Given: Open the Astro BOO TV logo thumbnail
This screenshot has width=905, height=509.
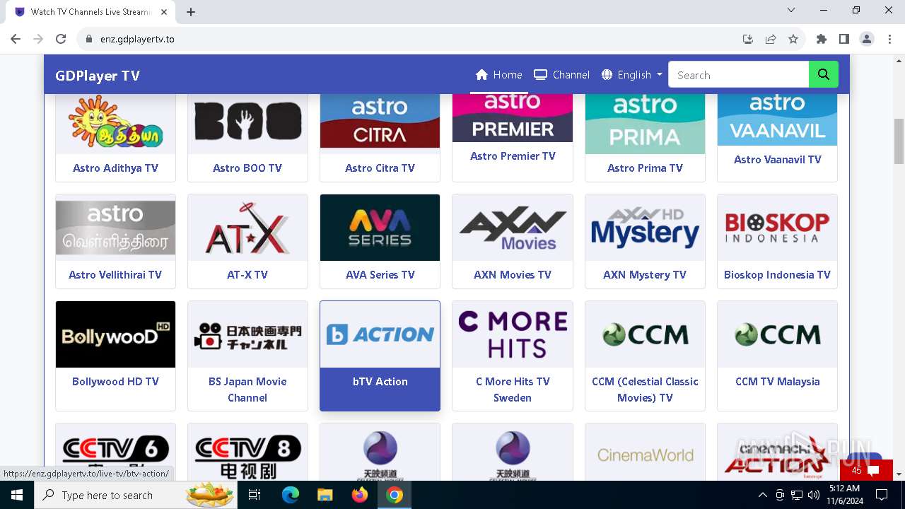Looking at the screenshot, I should click(247, 124).
